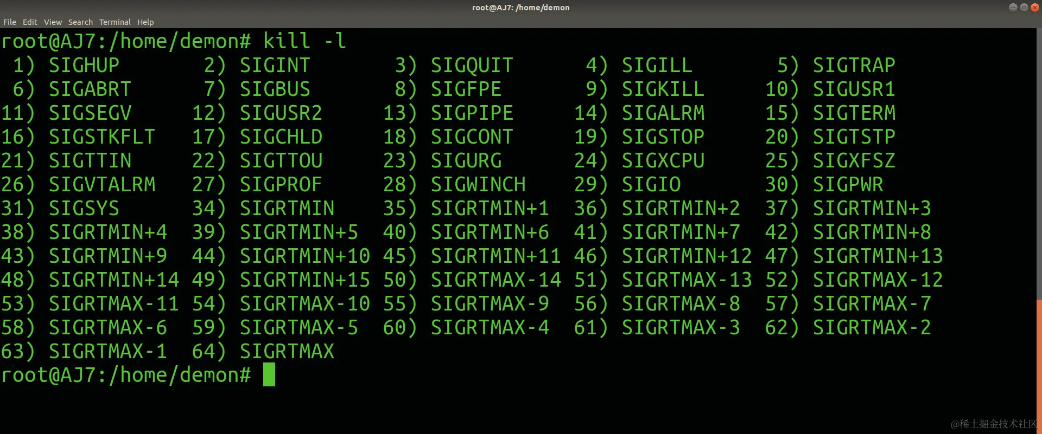Click the SIGSTOP signal name
The height and width of the screenshot is (434, 1042).
(663, 137)
